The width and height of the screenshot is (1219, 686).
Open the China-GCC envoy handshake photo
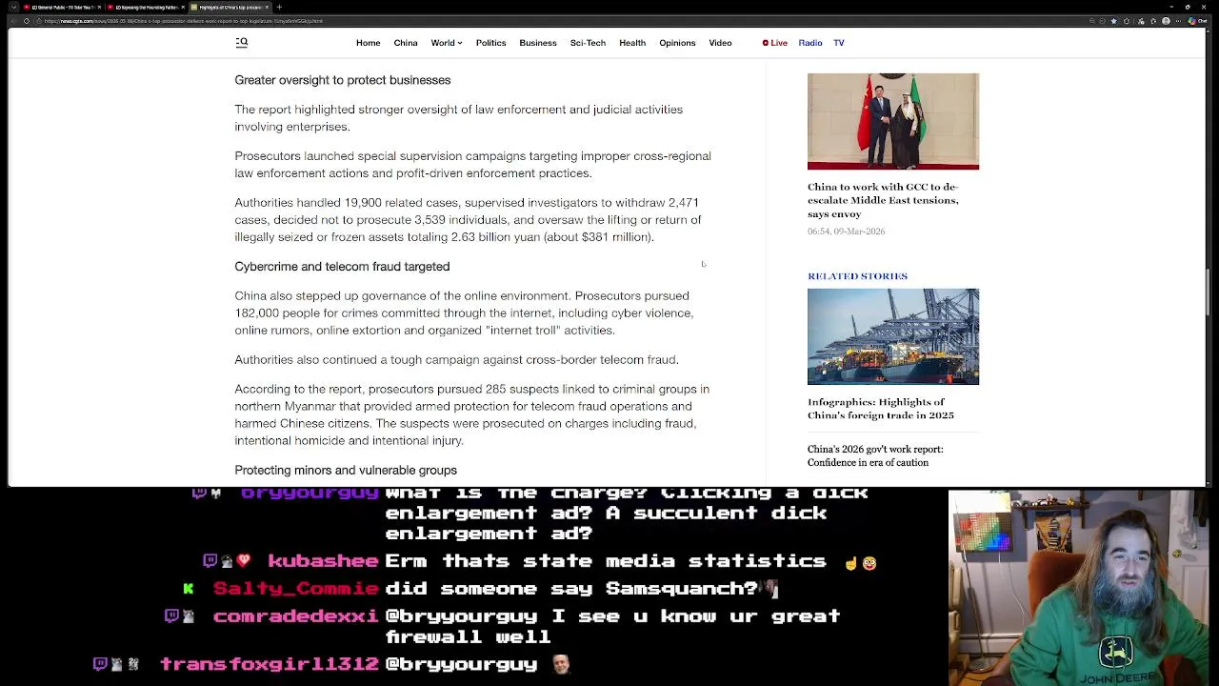coord(893,121)
